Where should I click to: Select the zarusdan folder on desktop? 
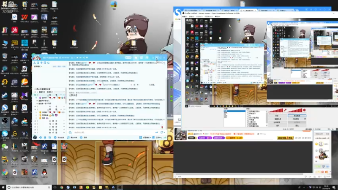(74, 44)
